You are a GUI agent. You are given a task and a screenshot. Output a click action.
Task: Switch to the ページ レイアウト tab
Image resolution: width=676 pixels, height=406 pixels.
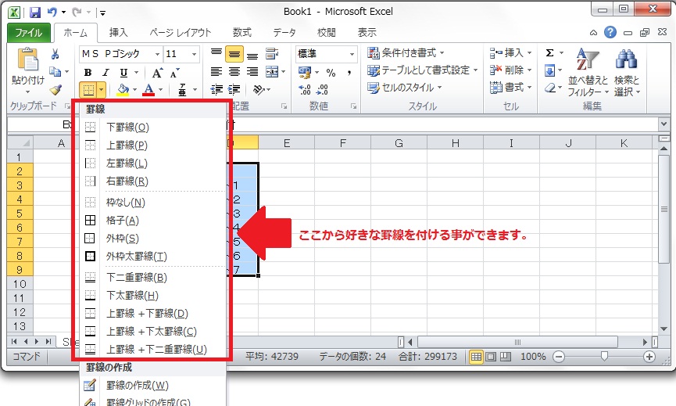(x=181, y=33)
